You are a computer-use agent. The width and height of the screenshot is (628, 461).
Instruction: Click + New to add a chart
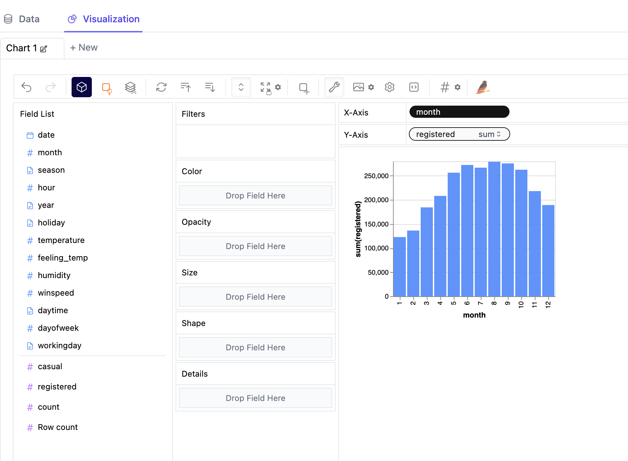click(84, 48)
